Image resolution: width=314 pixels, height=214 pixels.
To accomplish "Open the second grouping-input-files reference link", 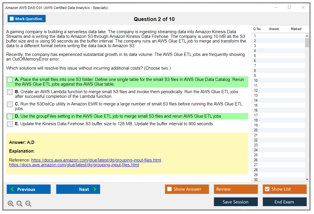I will coord(74,165).
